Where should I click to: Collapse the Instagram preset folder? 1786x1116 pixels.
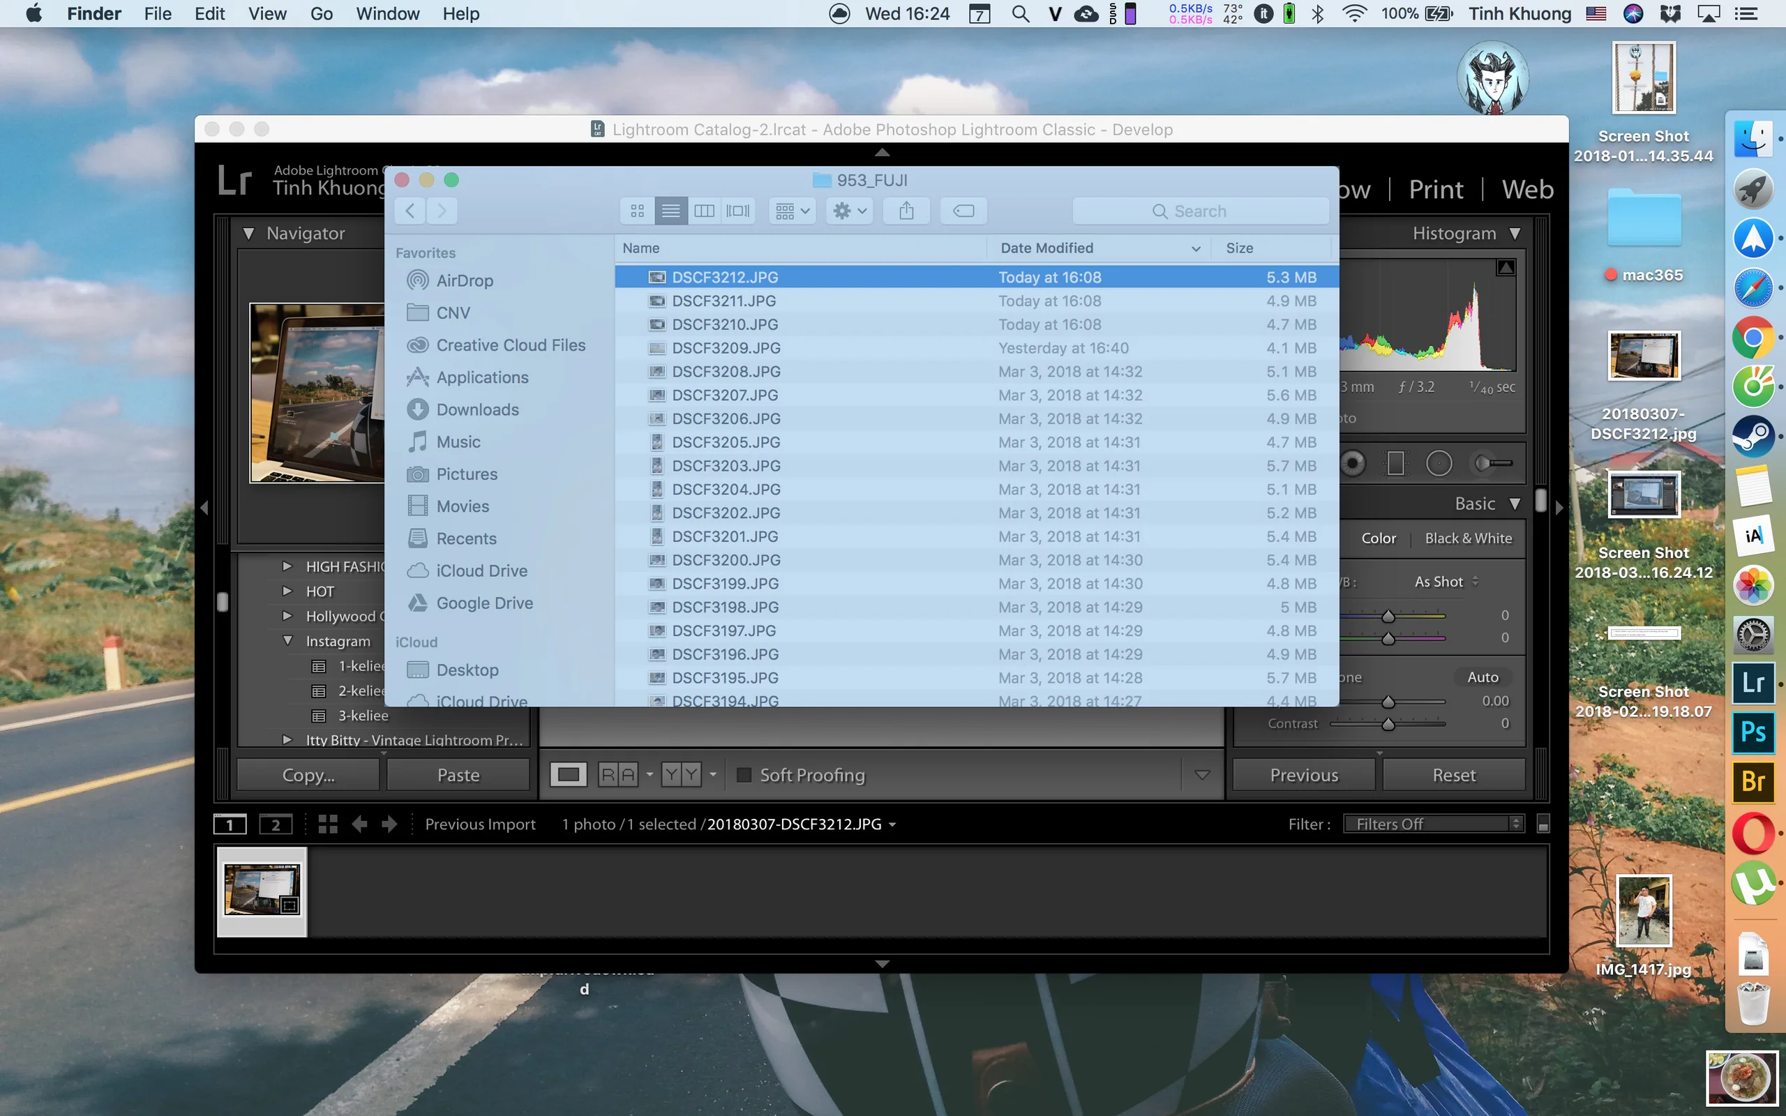[x=288, y=641]
